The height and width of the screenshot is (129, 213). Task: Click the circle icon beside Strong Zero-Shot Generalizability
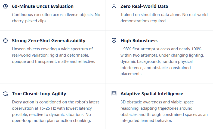click(5, 41)
